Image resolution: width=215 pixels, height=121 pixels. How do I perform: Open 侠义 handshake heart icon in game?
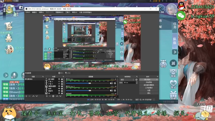(173, 84)
